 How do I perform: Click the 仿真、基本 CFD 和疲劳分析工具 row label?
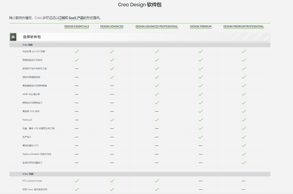38,129
